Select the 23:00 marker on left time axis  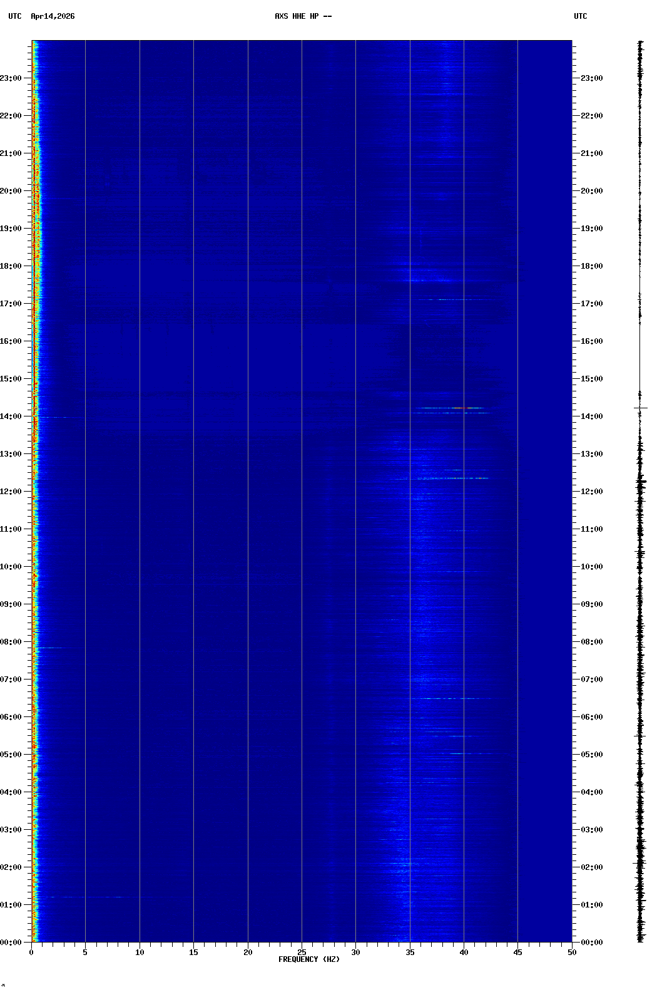(12, 78)
